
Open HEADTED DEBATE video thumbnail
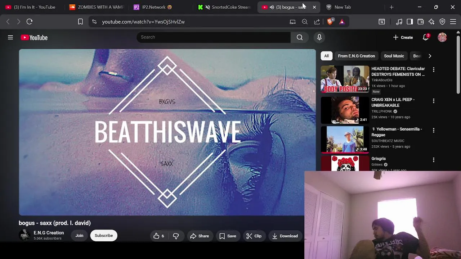point(345,79)
